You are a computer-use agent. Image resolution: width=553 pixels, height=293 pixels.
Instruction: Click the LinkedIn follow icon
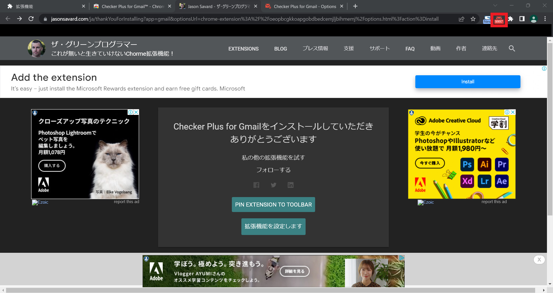291,185
